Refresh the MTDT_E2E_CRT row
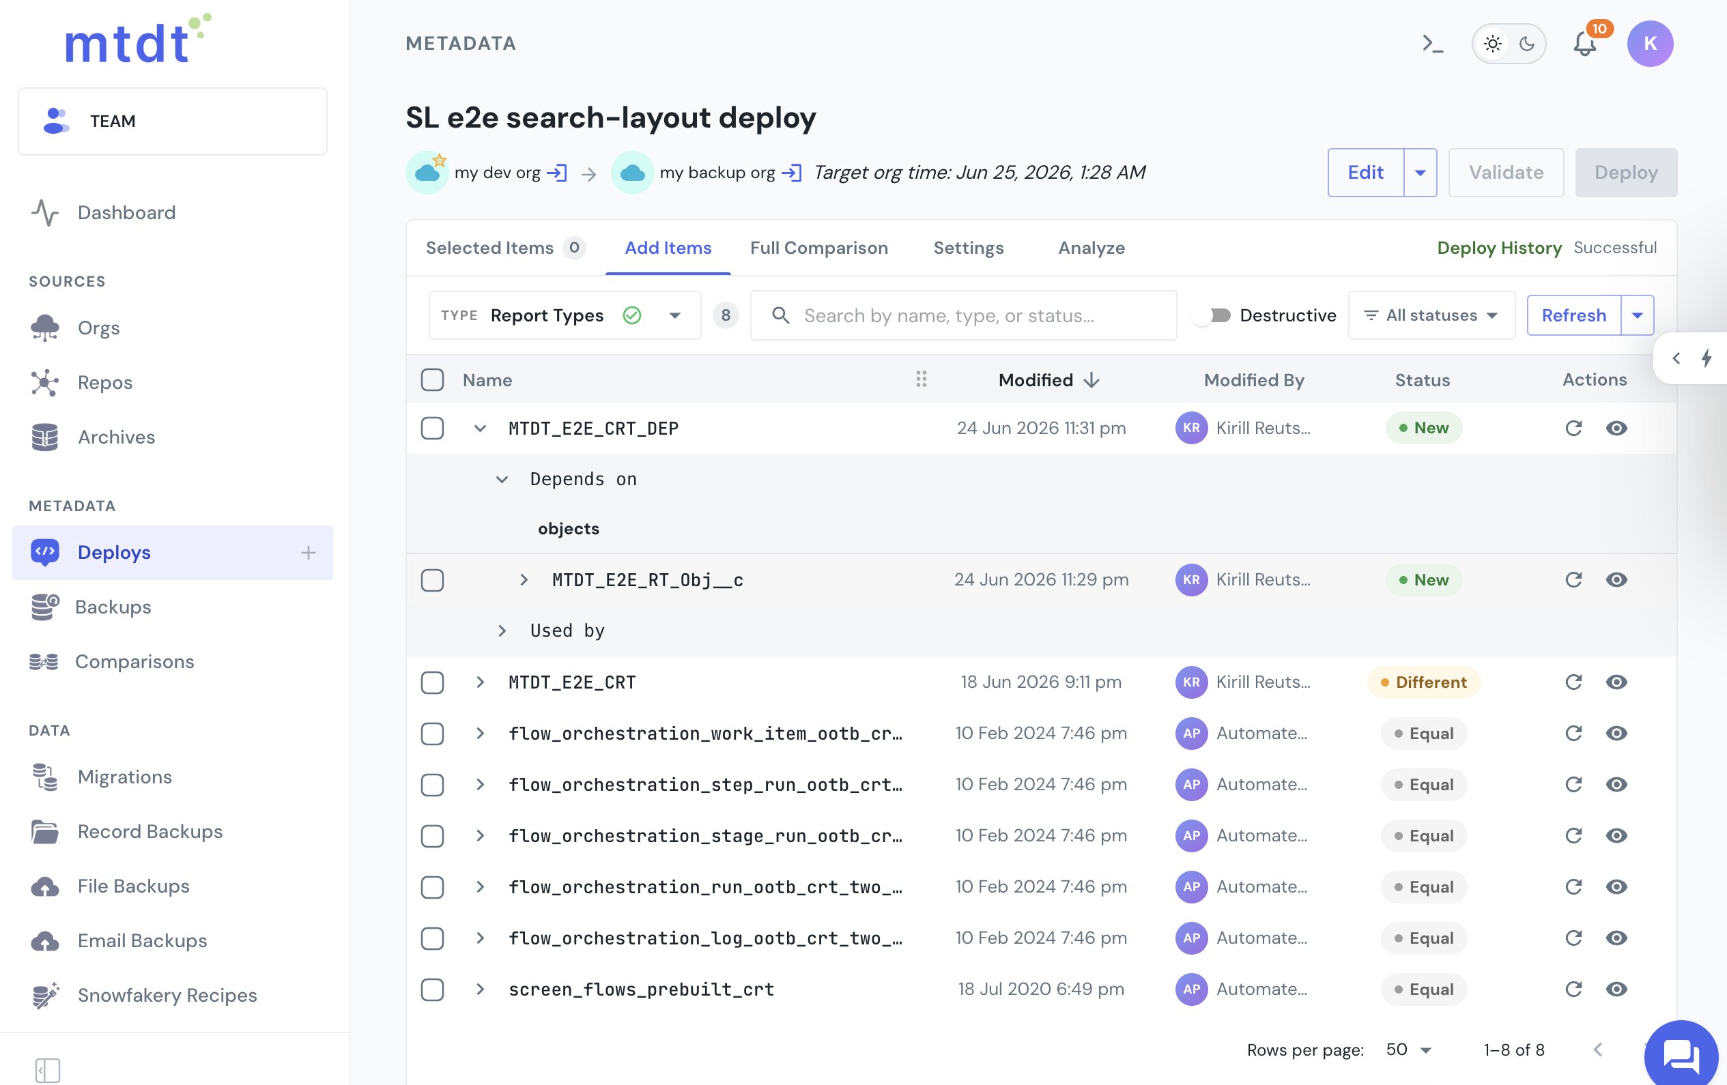Screen dimensions: 1727x1085 (1573, 682)
